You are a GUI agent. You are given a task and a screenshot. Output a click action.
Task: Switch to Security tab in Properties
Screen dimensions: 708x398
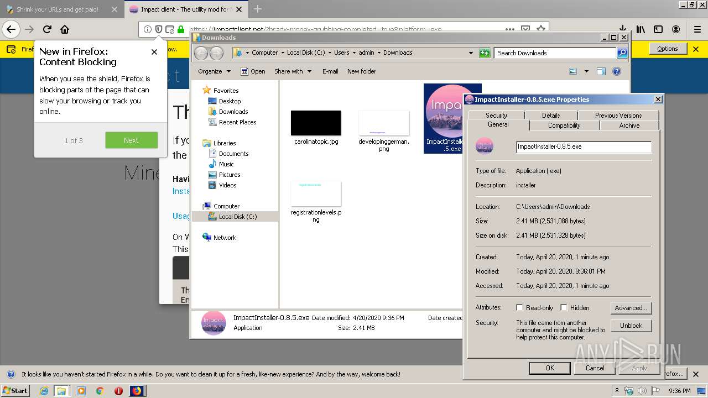point(496,115)
